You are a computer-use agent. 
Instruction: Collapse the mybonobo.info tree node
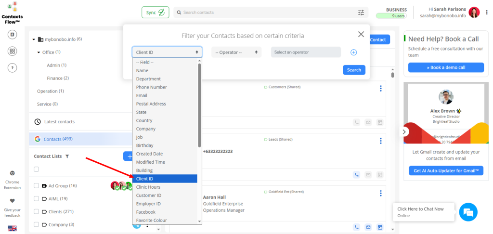34,39
